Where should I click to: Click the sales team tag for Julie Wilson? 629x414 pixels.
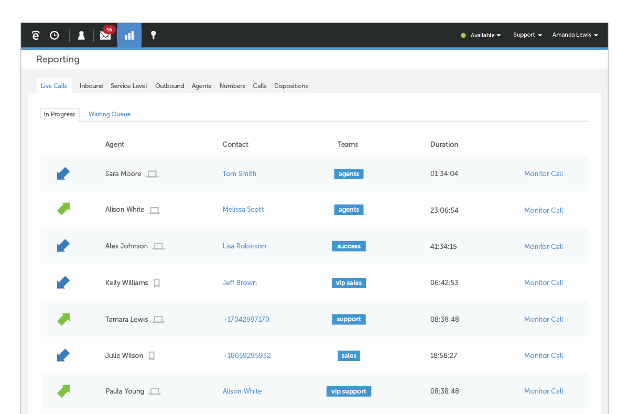pos(349,356)
